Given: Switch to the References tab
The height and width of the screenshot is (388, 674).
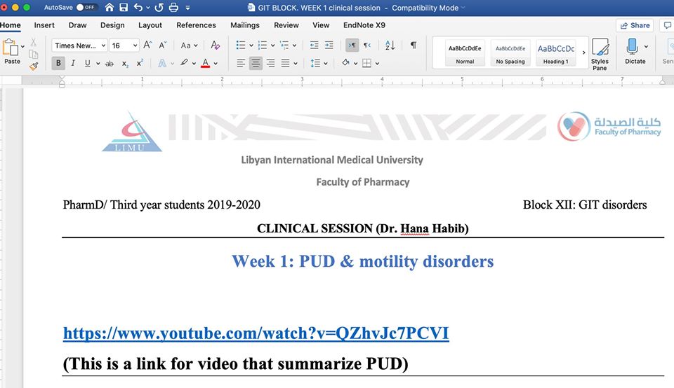Looking at the screenshot, I should point(196,25).
